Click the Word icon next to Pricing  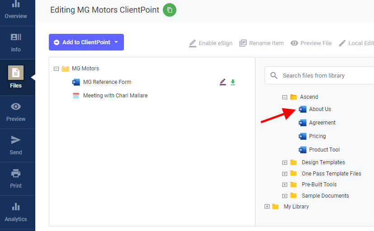coord(303,136)
